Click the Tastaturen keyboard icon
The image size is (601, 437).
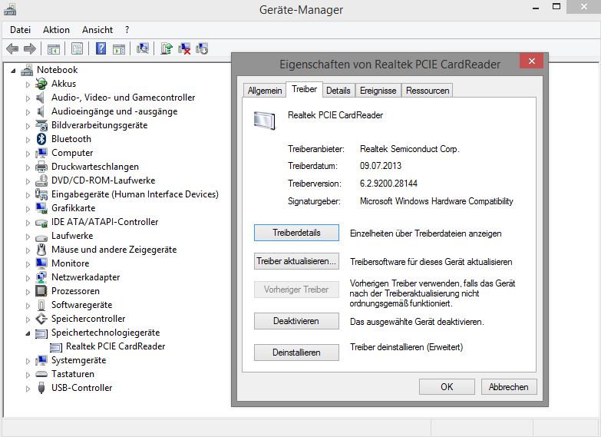pos(41,374)
